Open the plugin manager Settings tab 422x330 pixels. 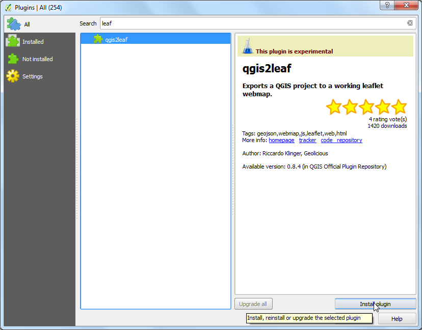tap(40, 76)
